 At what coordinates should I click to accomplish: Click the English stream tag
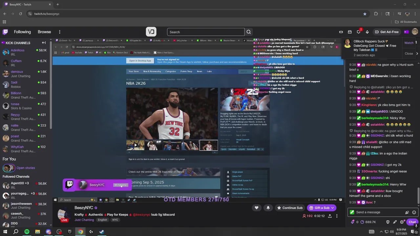pyautogui.click(x=102, y=220)
